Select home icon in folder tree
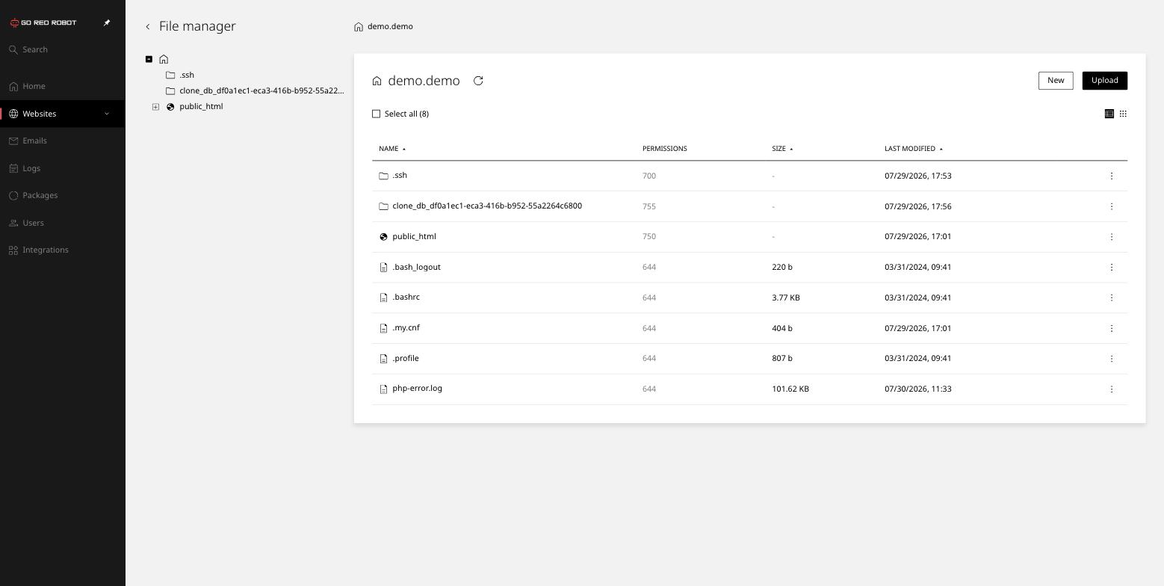 [x=164, y=59]
